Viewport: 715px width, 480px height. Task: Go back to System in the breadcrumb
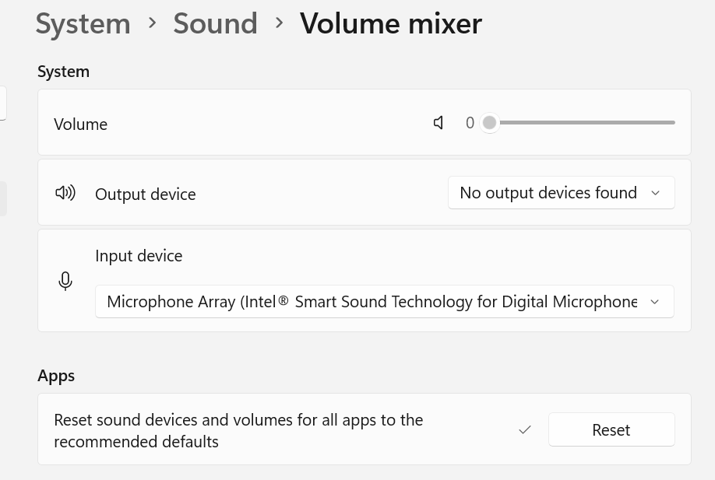click(x=83, y=23)
